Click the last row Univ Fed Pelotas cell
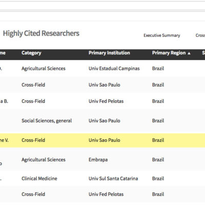Image resolution: width=205 pixels, height=205 pixels. coord(106,194)
